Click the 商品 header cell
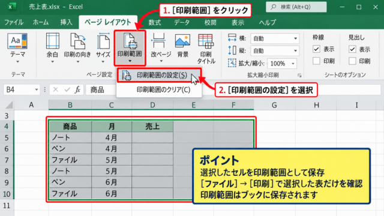 coord(70,127)
